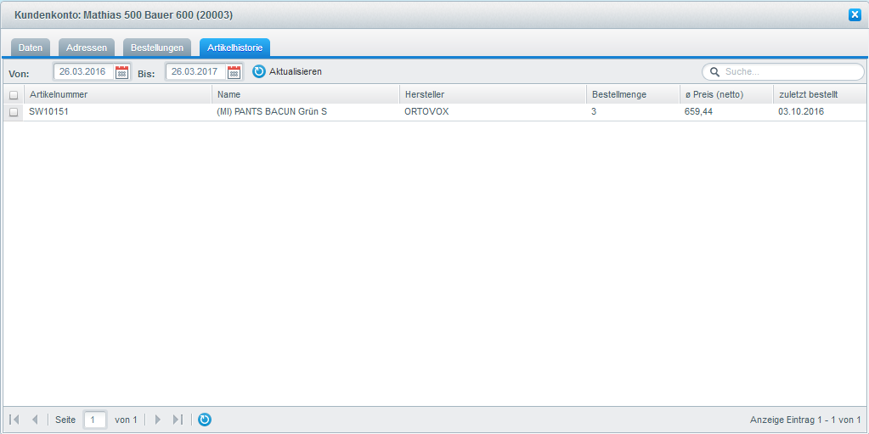This screenshot has width=869, height=434.
Task: Open the Von date calendar picker
Action: pos(121,72)
